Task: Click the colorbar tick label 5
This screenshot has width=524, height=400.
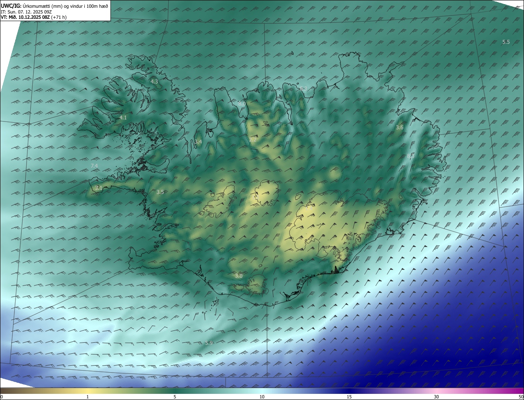Action: point(175,397)
